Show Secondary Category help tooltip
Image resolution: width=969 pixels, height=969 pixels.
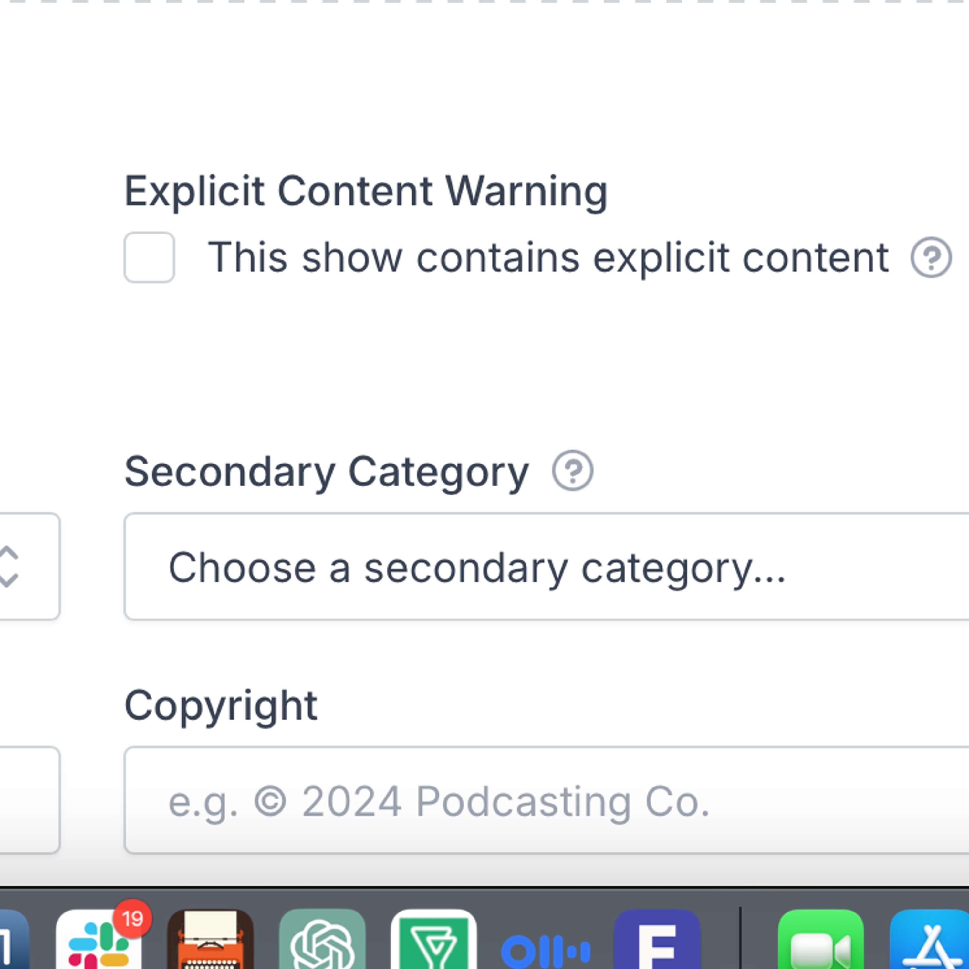click(572, 471)
